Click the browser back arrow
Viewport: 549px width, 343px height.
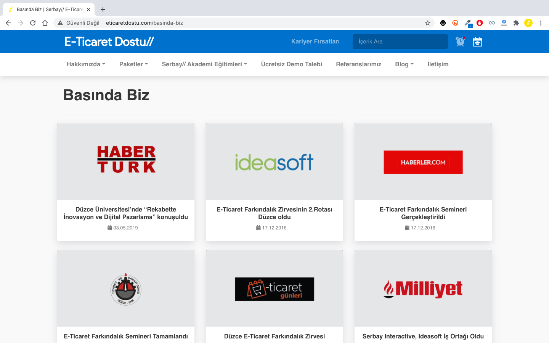[x=8, y=23]
